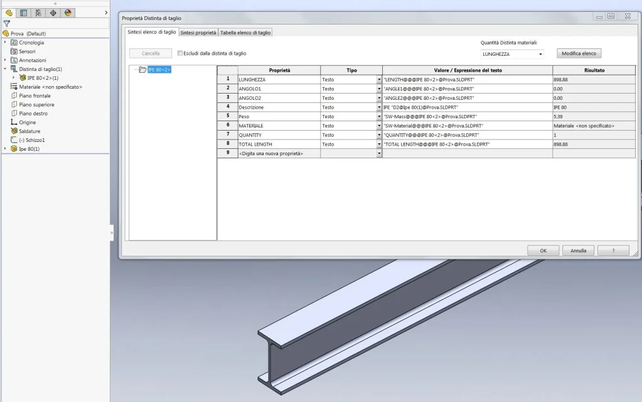Viewport: 642px width, 402px height.
Task: Open the PropertyManager tab icon
Action: point(24,13)
